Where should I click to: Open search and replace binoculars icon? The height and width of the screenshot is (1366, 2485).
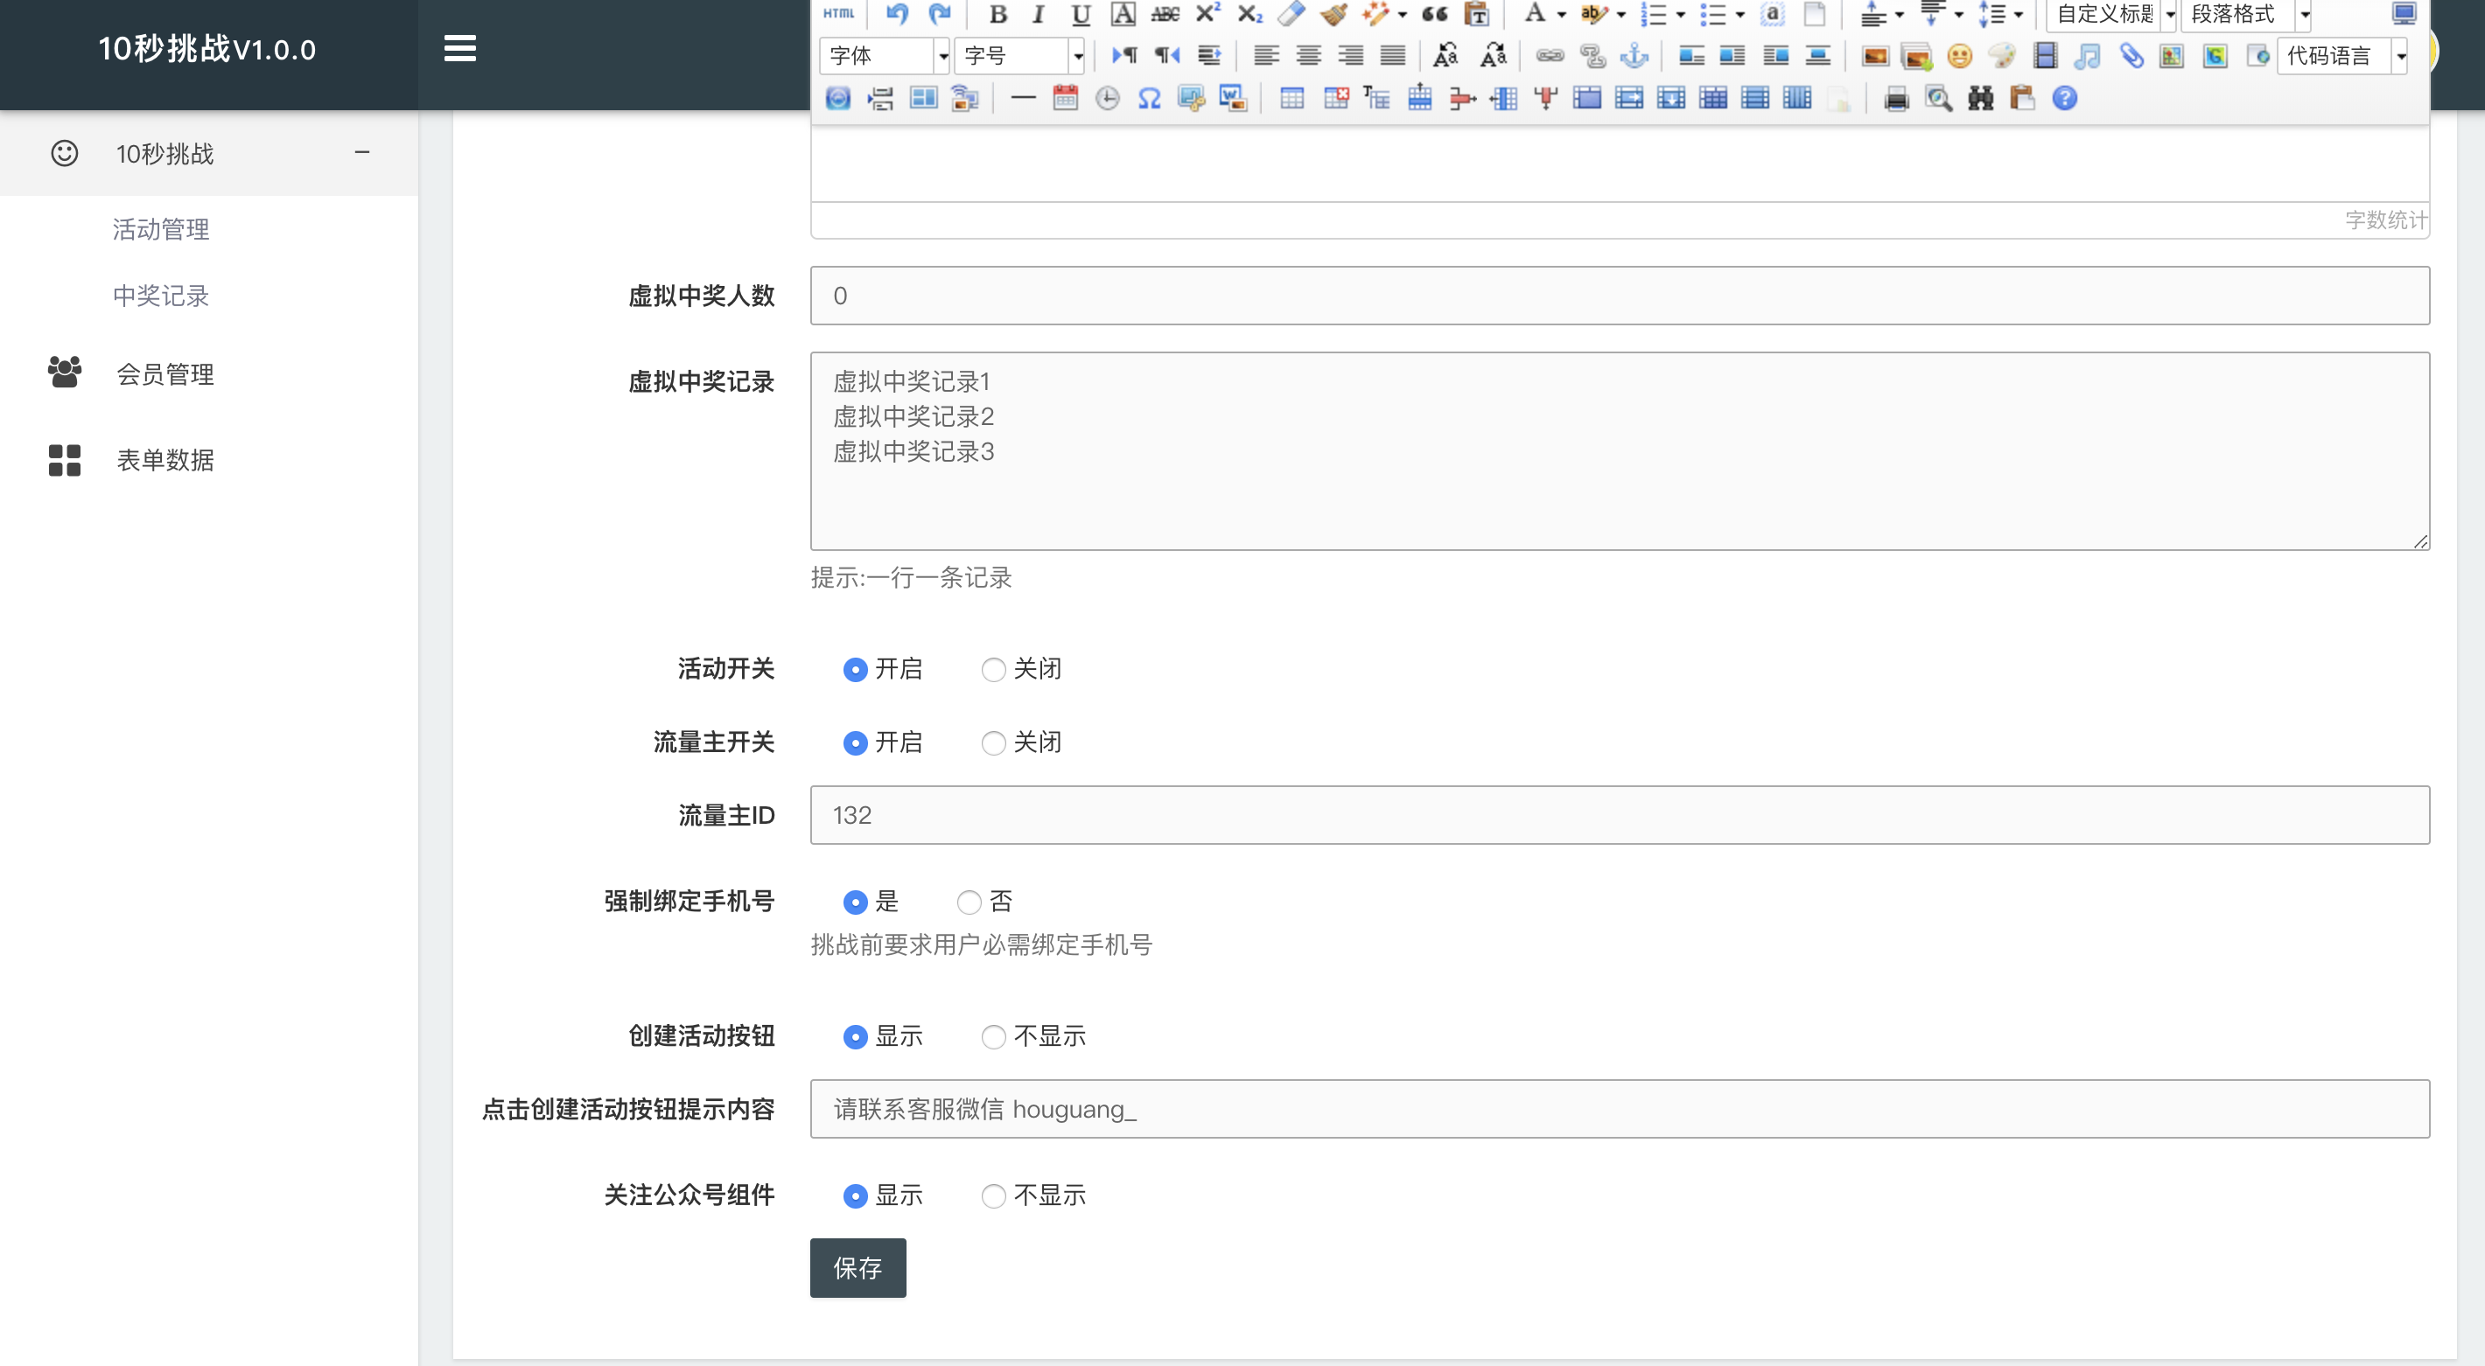click(1980, 98)
